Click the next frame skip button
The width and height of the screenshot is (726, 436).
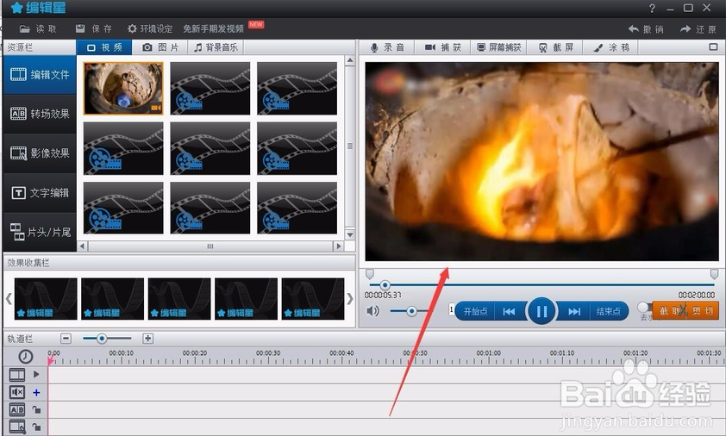574,312
